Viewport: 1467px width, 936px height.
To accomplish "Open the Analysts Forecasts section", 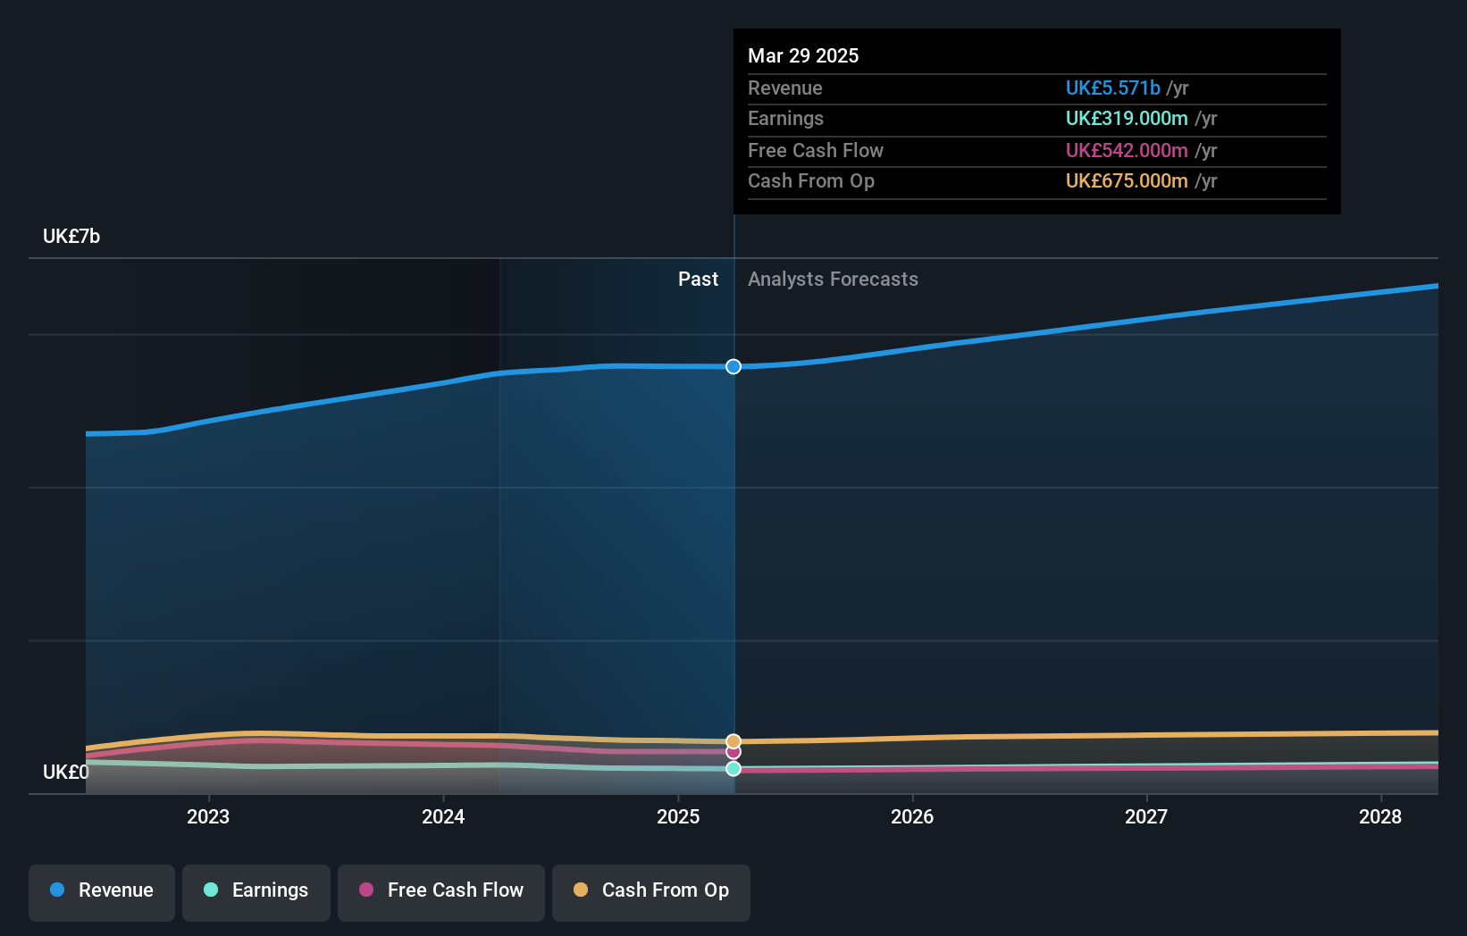I will (x=833, y=279).
